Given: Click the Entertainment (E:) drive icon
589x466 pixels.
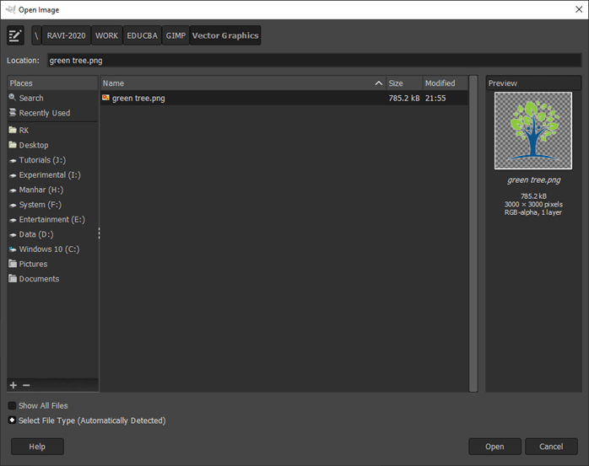Looking at the screenshot, I should pos(13,220).
